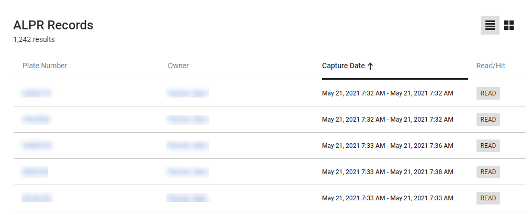Open the owner link in fourth row
This screenshot has height=215, width=532.
point(187,172)
